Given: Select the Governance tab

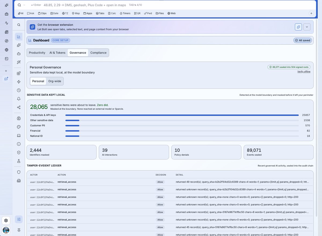Looking at the screenshot, I should (x=78, y=53).
